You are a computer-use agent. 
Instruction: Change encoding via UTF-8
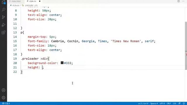(x=162, y=104)
